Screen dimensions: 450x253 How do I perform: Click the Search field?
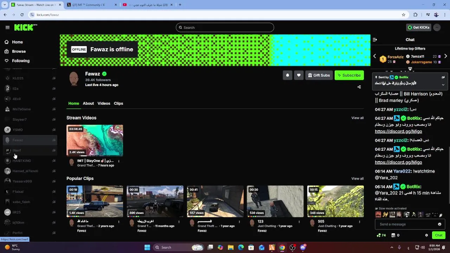[x=225, y=27]
